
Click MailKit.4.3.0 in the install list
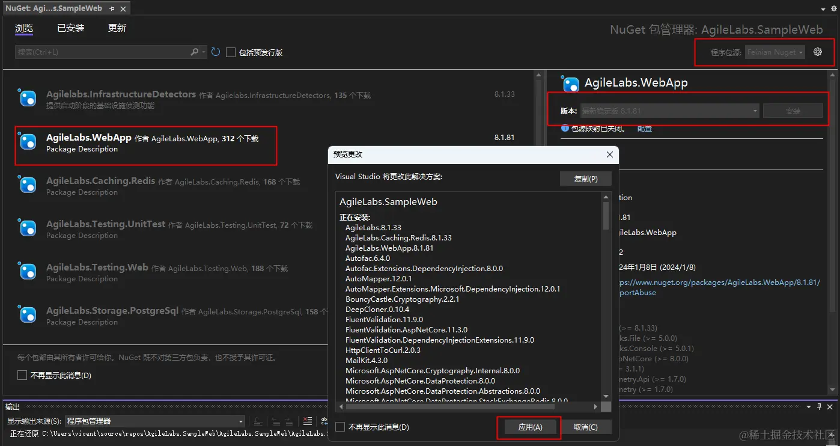point(367,361)
